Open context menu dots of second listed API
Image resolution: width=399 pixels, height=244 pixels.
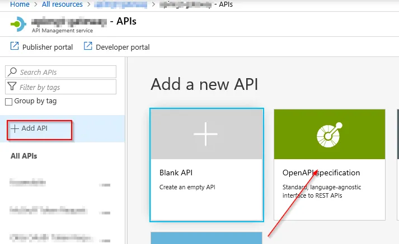(x=105, y=213)
